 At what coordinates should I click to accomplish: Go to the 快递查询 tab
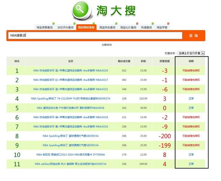(x=147, y=28)
